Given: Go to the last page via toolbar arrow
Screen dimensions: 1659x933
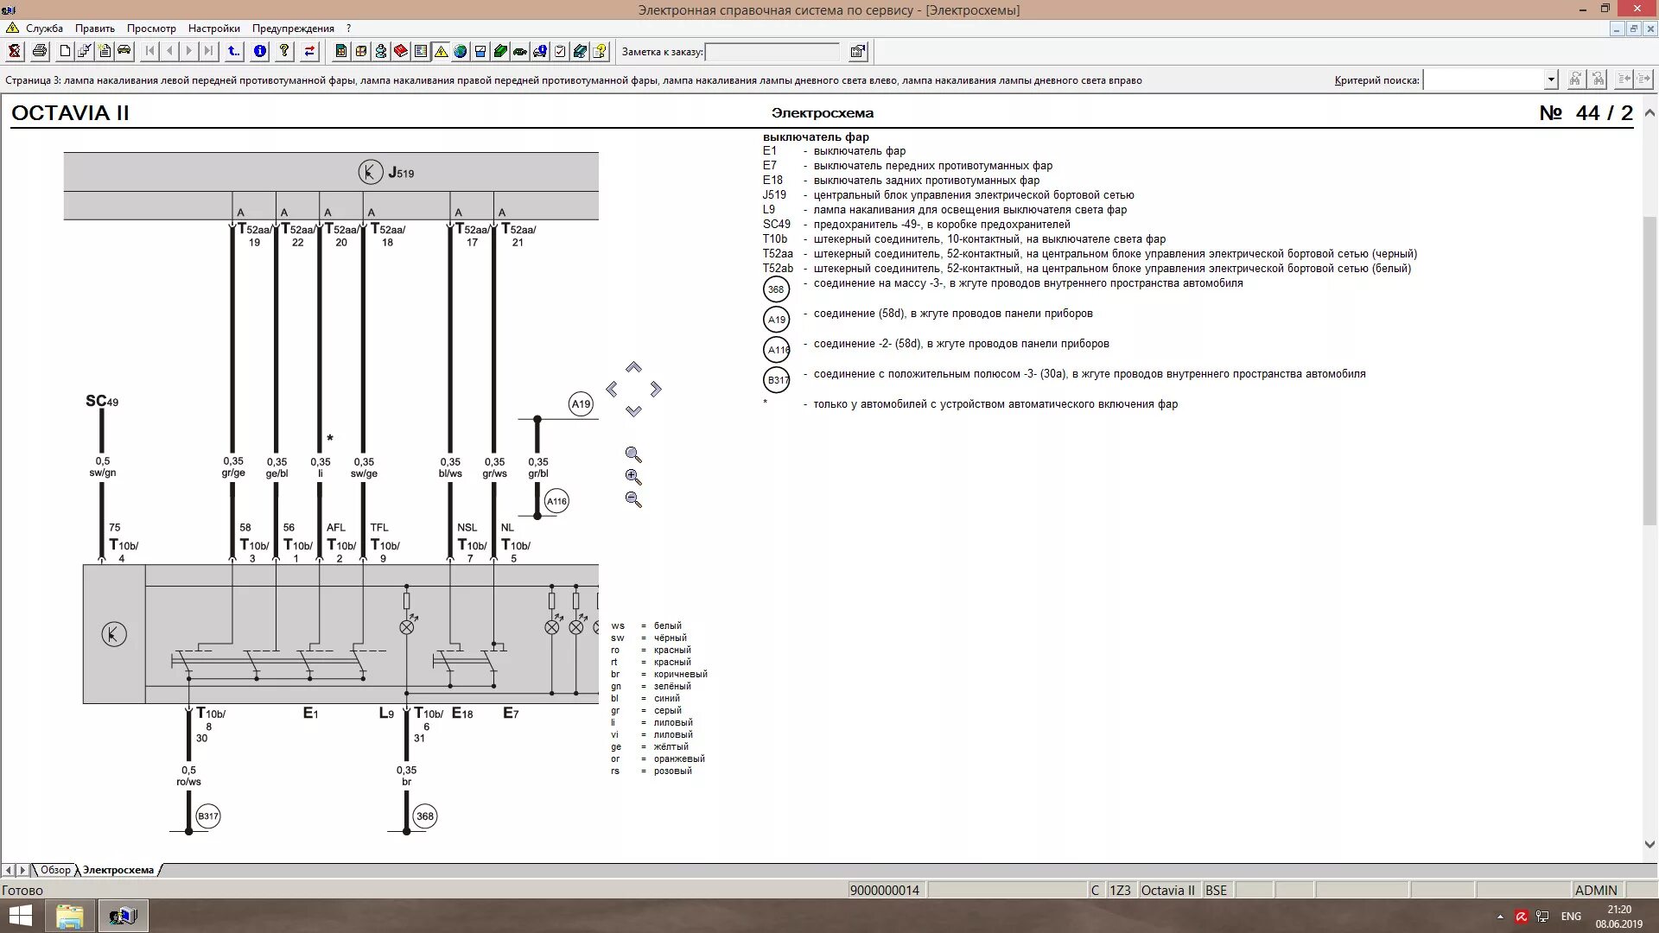Looking at the screenshot, I should coord(209,52).
